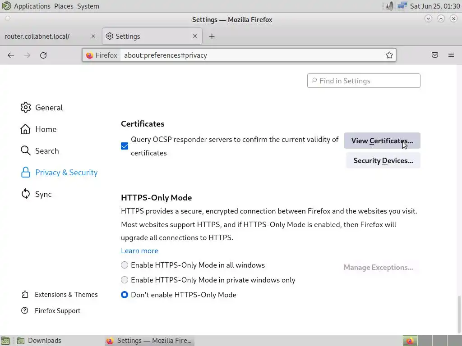Click the volume speaker tray icon
The image size is (462, 346).
pyautogui.click(x=389, y=6)
